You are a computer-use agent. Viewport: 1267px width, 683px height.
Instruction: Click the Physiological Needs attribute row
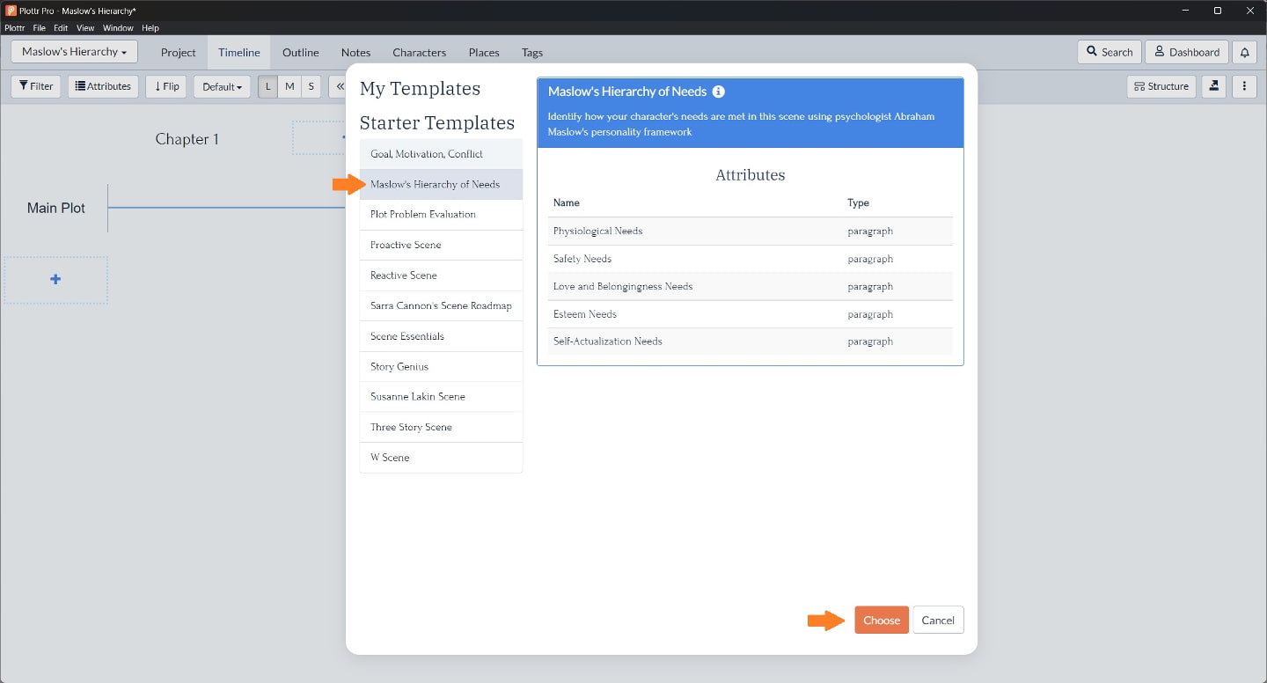(750, 231)
